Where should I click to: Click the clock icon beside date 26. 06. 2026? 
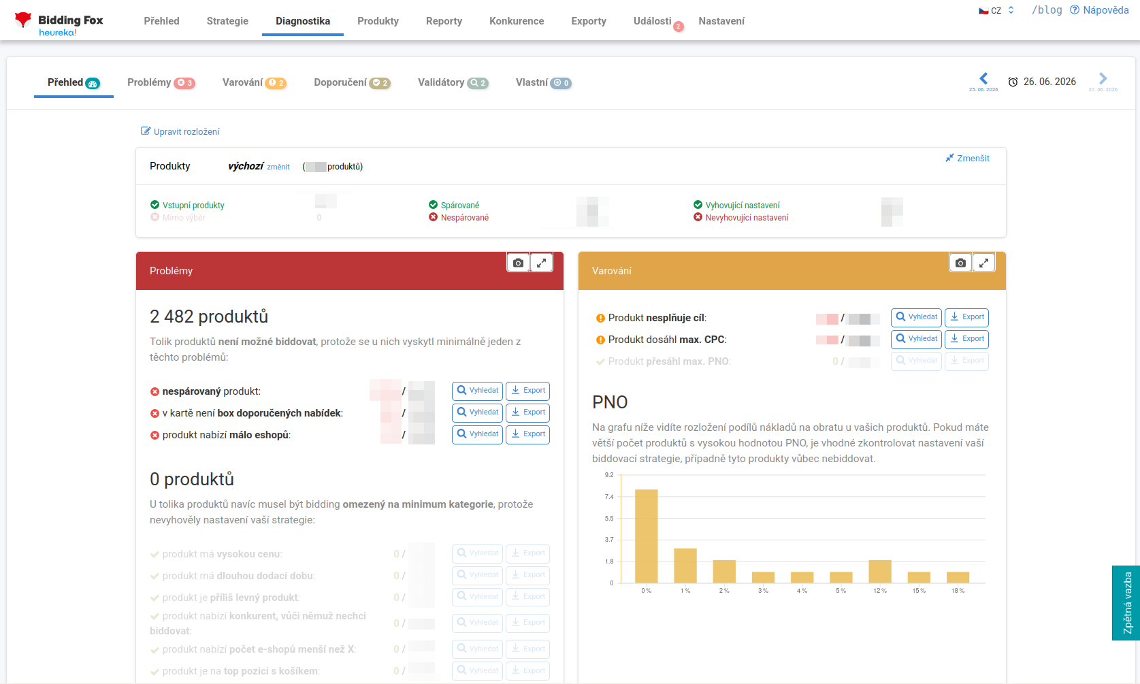coord(1013,82)
